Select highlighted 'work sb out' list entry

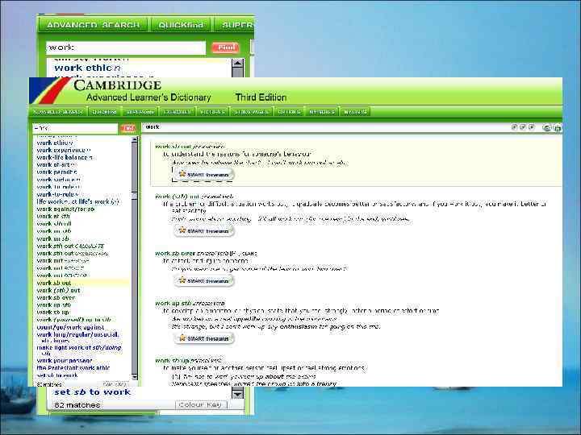(x=54, y=283)
